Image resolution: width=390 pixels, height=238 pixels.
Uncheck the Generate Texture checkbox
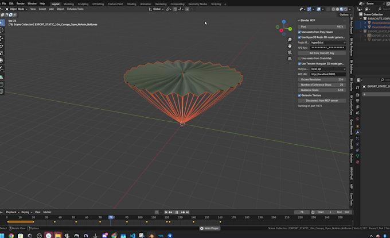[x=299, y=95]
